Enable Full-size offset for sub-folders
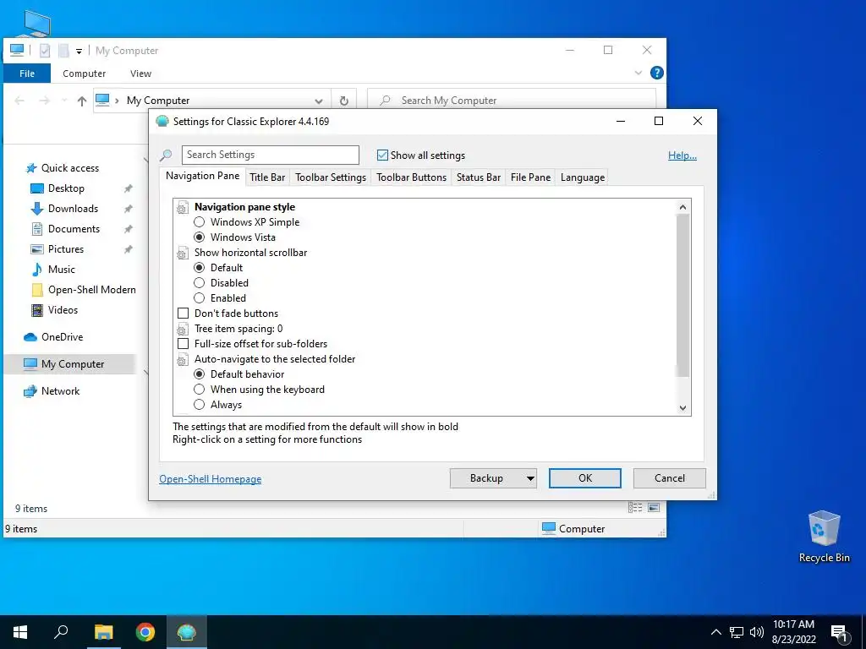Screen dimensions: 866x649 pyautogui.click(x=183, y=344)
